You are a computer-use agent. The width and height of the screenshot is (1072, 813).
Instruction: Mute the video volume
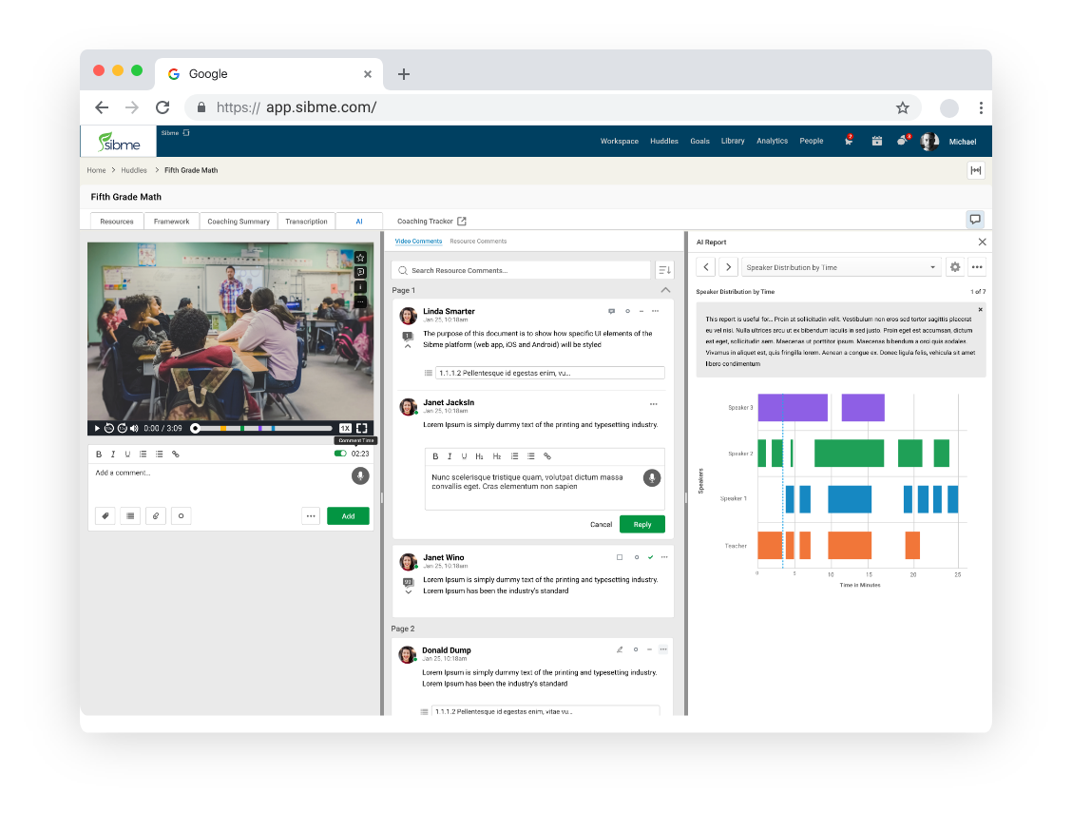[134, 428]
